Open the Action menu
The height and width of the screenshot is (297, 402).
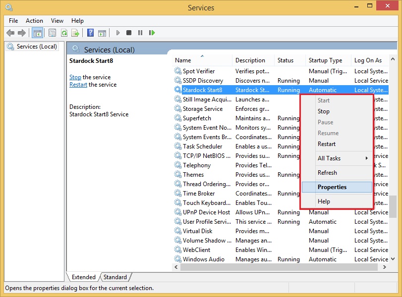(34, 21)
